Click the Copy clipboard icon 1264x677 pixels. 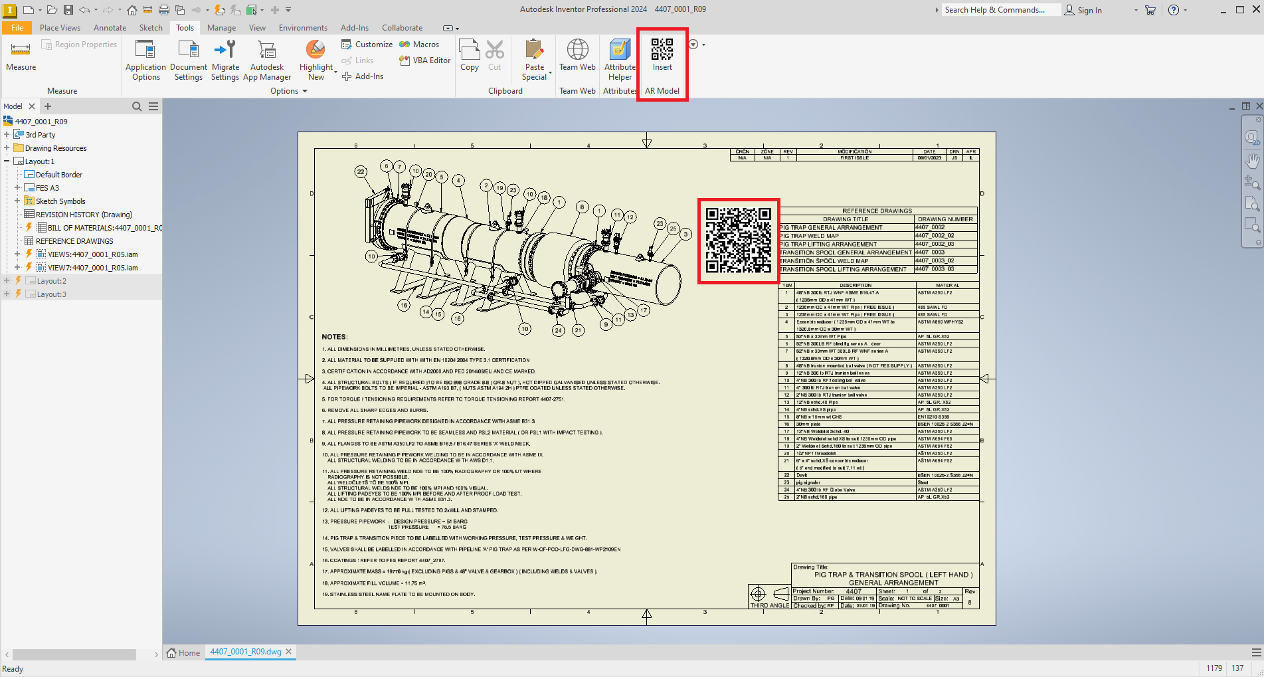click(x=470, y=55)
